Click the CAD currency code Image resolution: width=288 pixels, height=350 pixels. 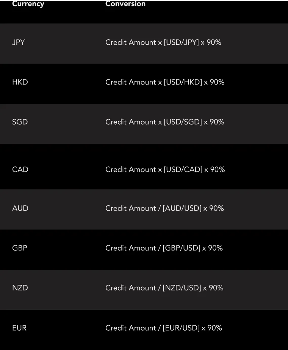[x=20, y=170]
